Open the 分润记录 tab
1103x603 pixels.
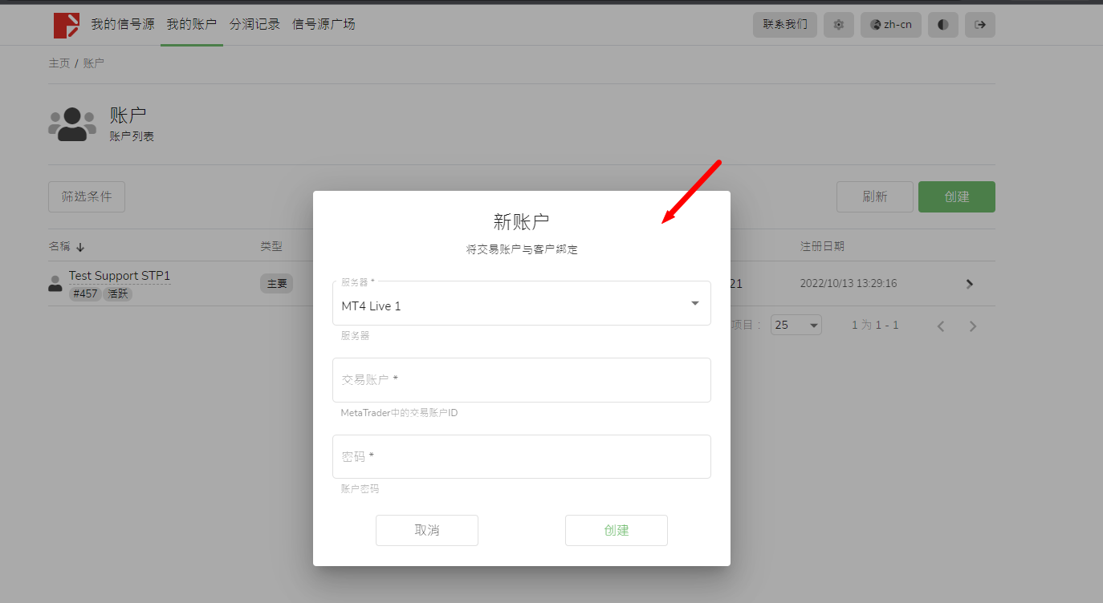click(254, 24)
